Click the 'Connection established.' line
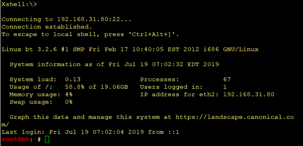Screen dimensions: 303x146 pyautogui.click(x=47, y=27)
